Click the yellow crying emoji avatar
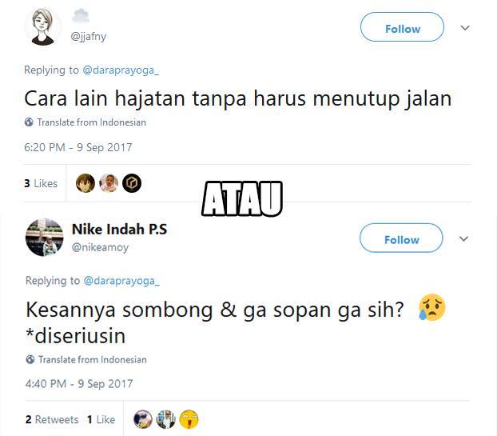The height and width of the screenshot is (436, 497). click(189, 419)
